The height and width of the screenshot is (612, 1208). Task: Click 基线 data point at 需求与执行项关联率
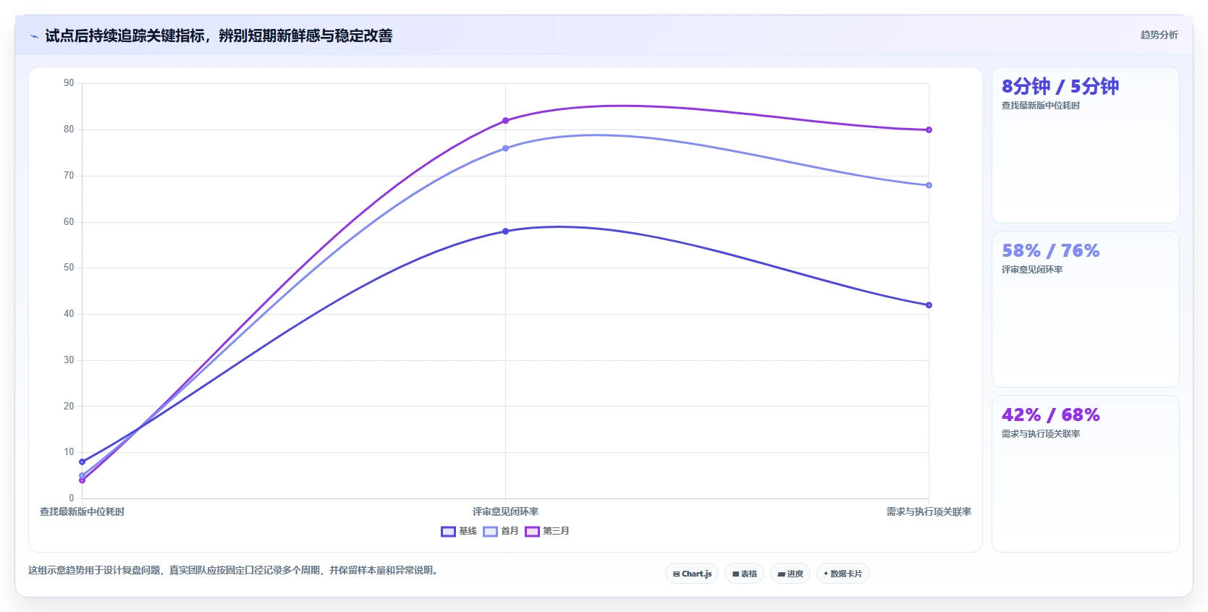click(x=929, y=305)
